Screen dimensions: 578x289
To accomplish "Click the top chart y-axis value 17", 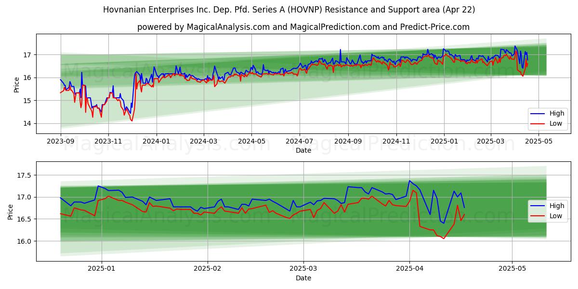I will click(28, 55).
